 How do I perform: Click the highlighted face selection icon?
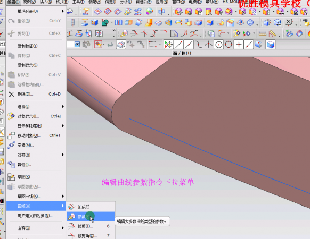(121, 45)
